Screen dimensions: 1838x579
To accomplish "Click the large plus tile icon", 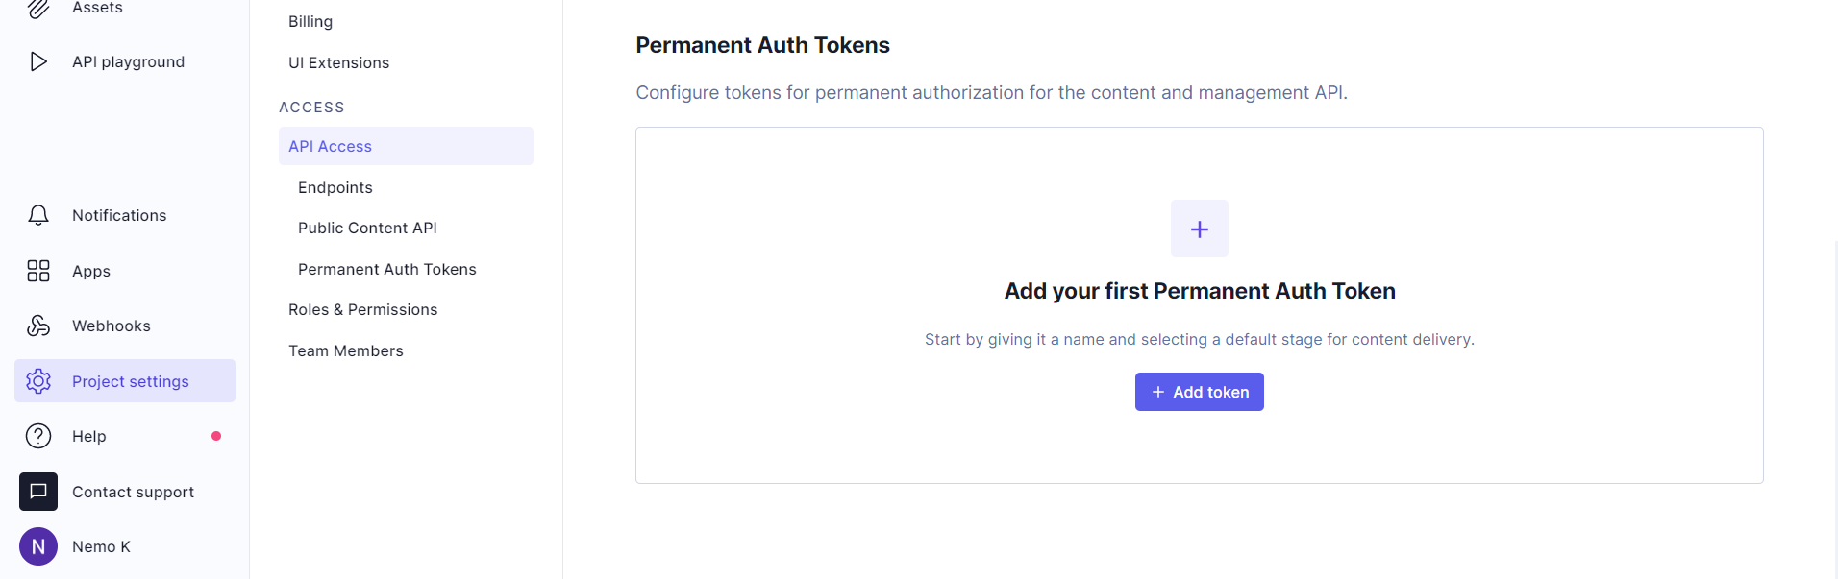I will click(1199, 229).
